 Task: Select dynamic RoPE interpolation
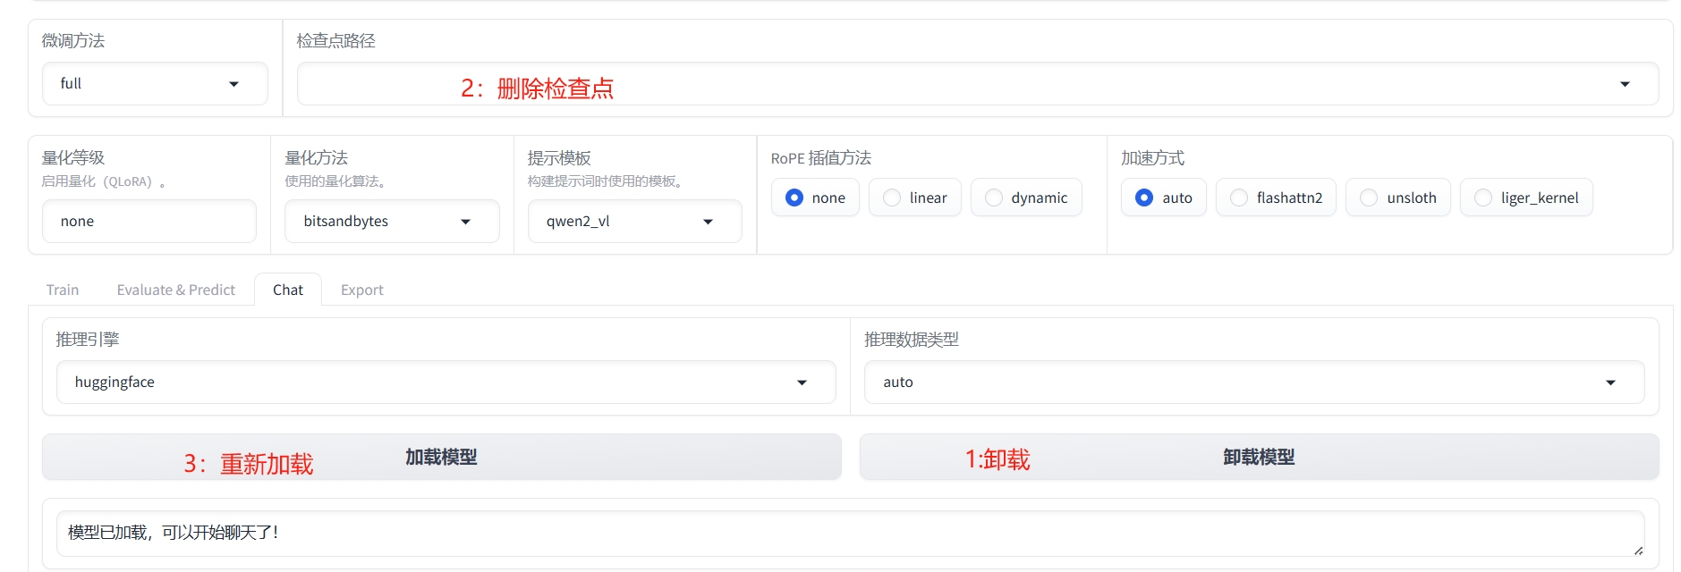click(994, 198)
